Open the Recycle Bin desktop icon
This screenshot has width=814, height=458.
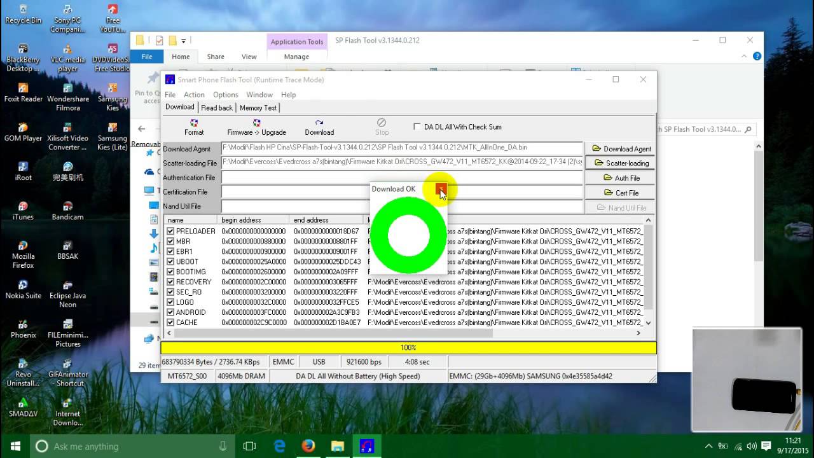pyautogui.click(x=23, y=14)
